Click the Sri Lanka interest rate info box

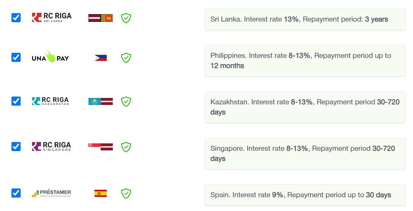pos(305,19)
